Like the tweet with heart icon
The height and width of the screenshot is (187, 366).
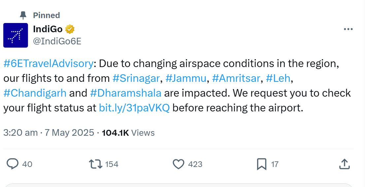tap(179, 164)
